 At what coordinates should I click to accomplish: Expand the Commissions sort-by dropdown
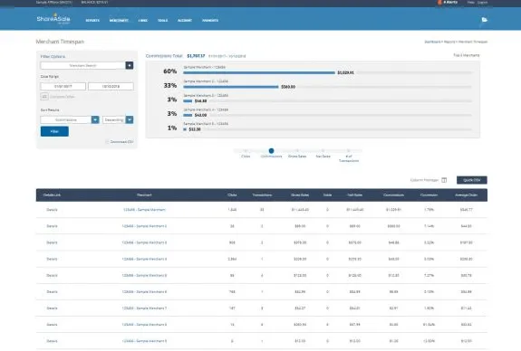tap(95, 119)
